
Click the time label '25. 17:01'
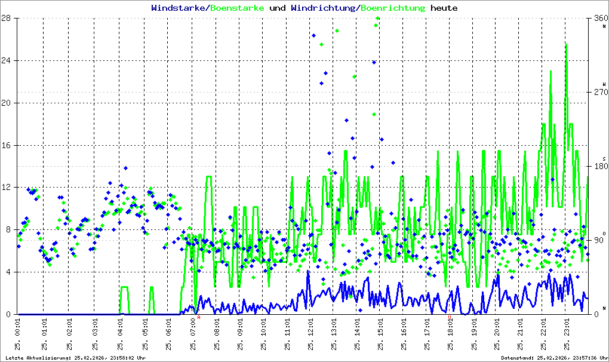click(427, 335)
